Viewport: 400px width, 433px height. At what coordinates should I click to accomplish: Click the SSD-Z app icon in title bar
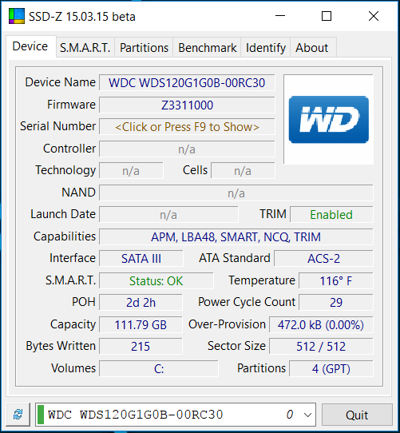[x=16, y=16]
